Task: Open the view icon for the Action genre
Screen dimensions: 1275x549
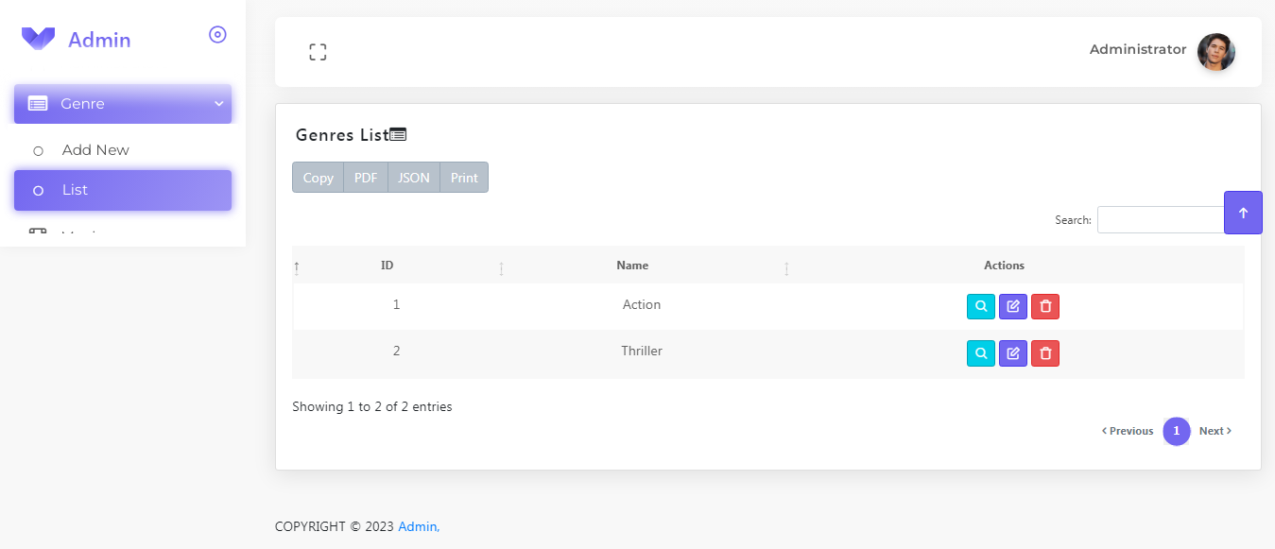Action: coord(981,306)
